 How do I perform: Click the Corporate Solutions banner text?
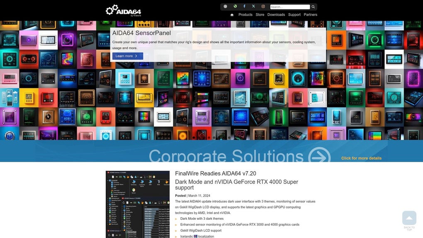click(x=226, y=156)
